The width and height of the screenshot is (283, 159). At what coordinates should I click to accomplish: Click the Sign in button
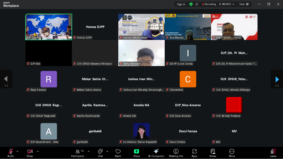pyautogui.click(x=181, y=4)
